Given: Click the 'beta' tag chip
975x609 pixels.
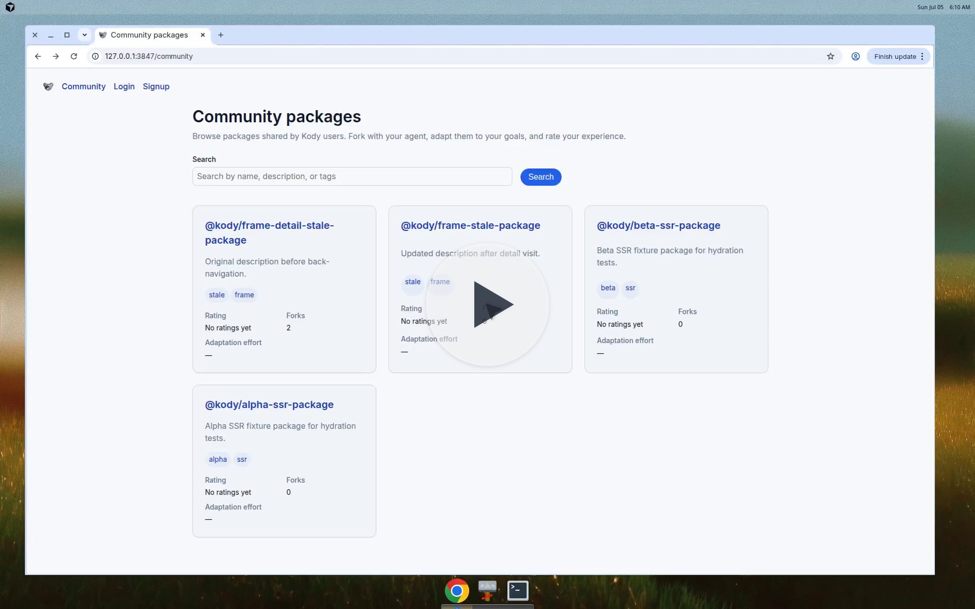Looking at the screenshot, I should (x=608, y=288).
